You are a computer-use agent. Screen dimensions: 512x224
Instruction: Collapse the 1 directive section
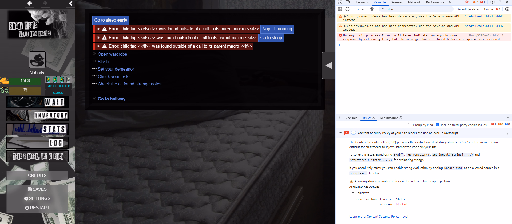pyautogui.click(x=353, y=193)
